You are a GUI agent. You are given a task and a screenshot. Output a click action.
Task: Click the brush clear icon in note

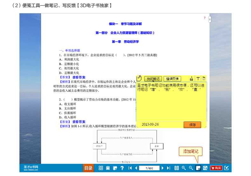tap(191, 79)
